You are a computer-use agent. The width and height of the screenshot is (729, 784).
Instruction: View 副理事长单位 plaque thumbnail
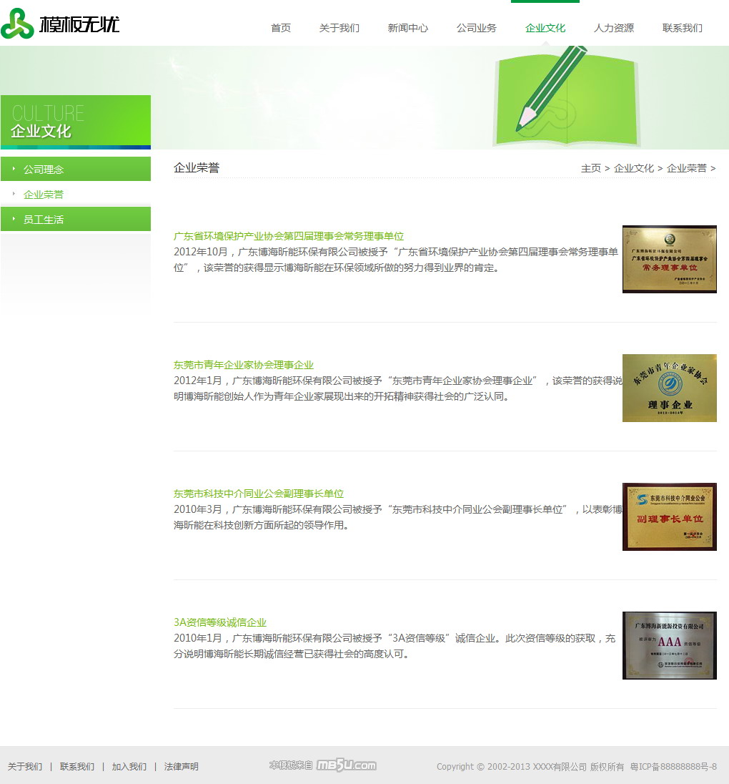(x=669, y=516)
